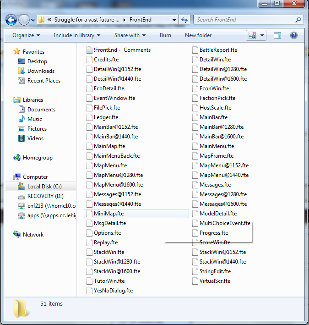This screenshot has width=309, height=325.
Task: Open address bar history dropdown arrow
Action: tap(174, 20)
